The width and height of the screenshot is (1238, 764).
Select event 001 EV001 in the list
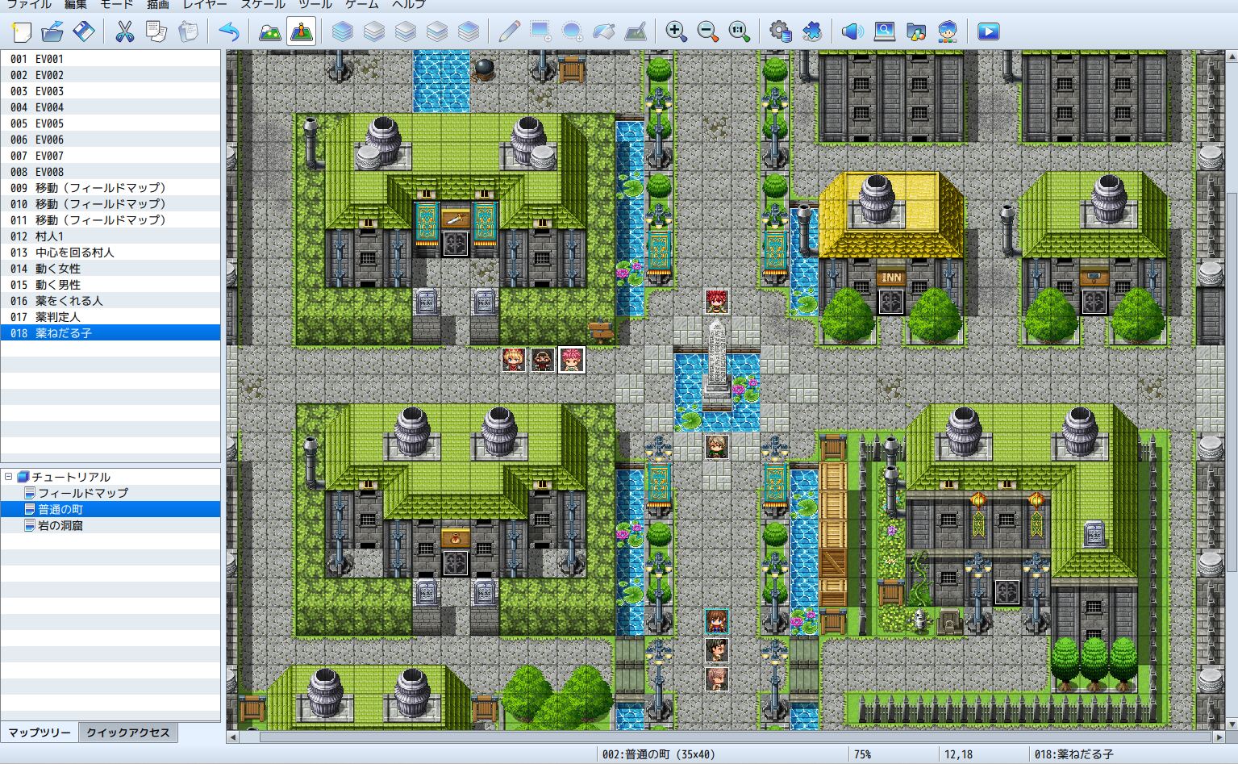tap(110, 59)
